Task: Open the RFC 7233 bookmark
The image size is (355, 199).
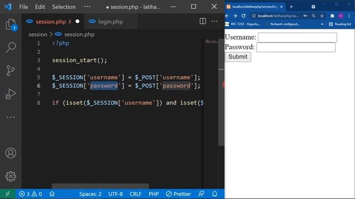Action: 243,24
